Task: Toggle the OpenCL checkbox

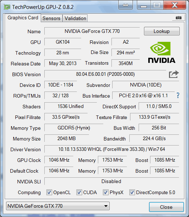Action: [x=49, y=192]
